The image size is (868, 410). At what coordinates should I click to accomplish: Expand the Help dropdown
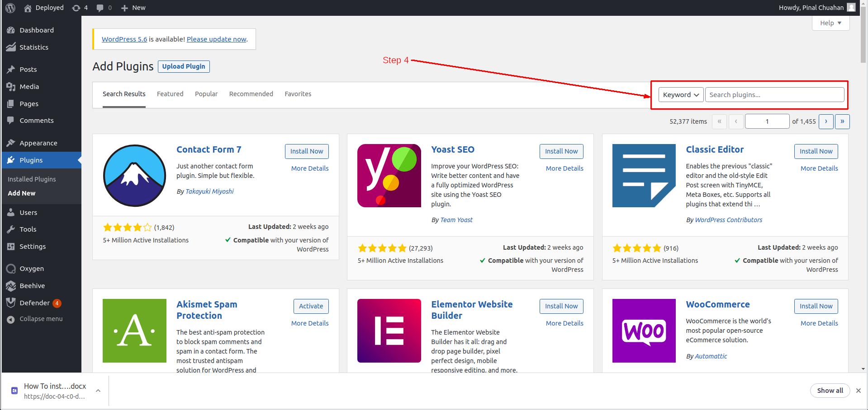pos(830,23)
